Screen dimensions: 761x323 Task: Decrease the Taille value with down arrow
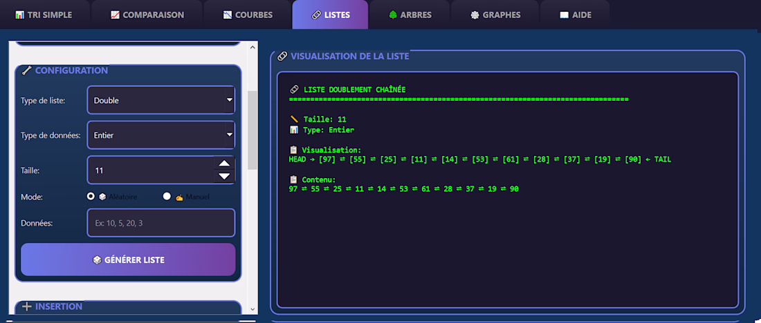point(224,177)
